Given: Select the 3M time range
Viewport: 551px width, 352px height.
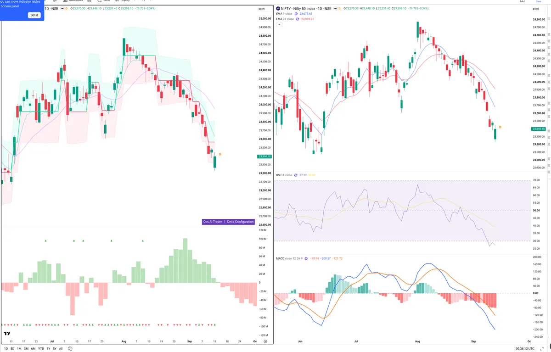Looking at the screenshot, I should [x=26, y=349].
